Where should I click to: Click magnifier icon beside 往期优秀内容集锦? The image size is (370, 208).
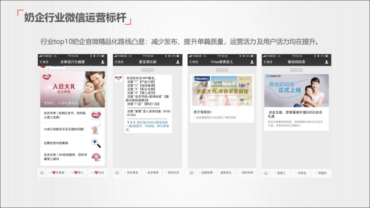click(x=96, y=143)
